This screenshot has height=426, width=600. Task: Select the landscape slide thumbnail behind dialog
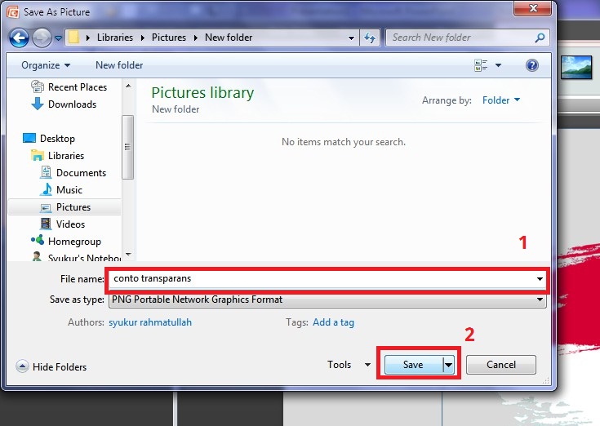tap(576, 67)
